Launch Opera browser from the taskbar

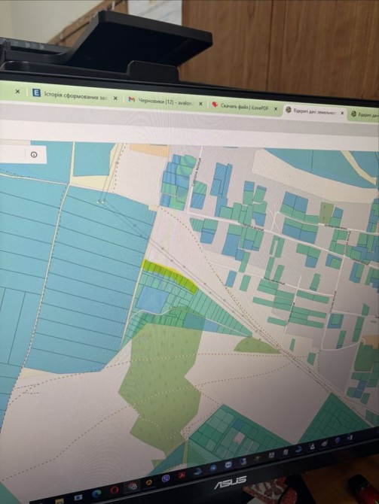pos(115,490)
